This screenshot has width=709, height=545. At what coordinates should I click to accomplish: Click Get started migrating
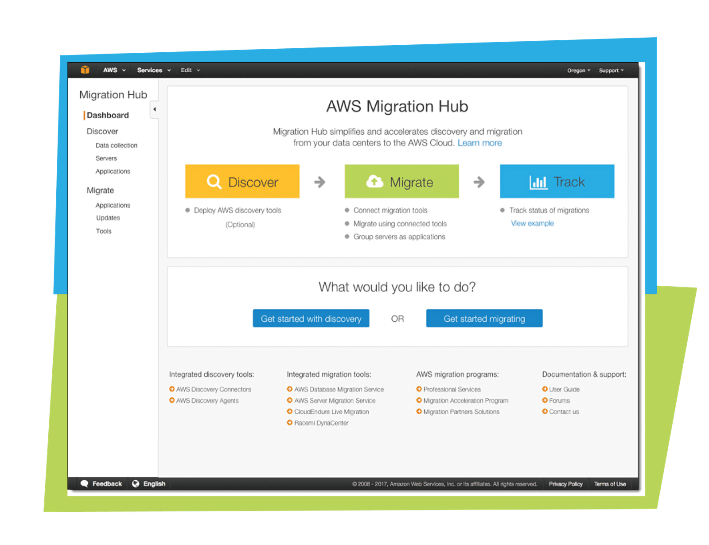(x=484, y=318)
